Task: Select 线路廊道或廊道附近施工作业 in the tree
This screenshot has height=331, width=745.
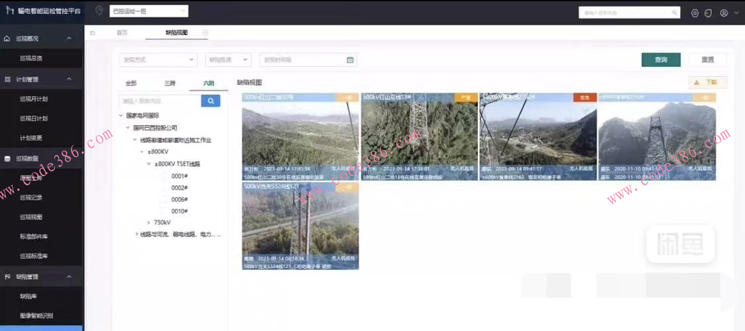Action: [x=176, y=140]
